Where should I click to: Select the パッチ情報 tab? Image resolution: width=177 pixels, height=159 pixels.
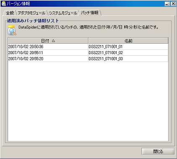click(90, 13)
